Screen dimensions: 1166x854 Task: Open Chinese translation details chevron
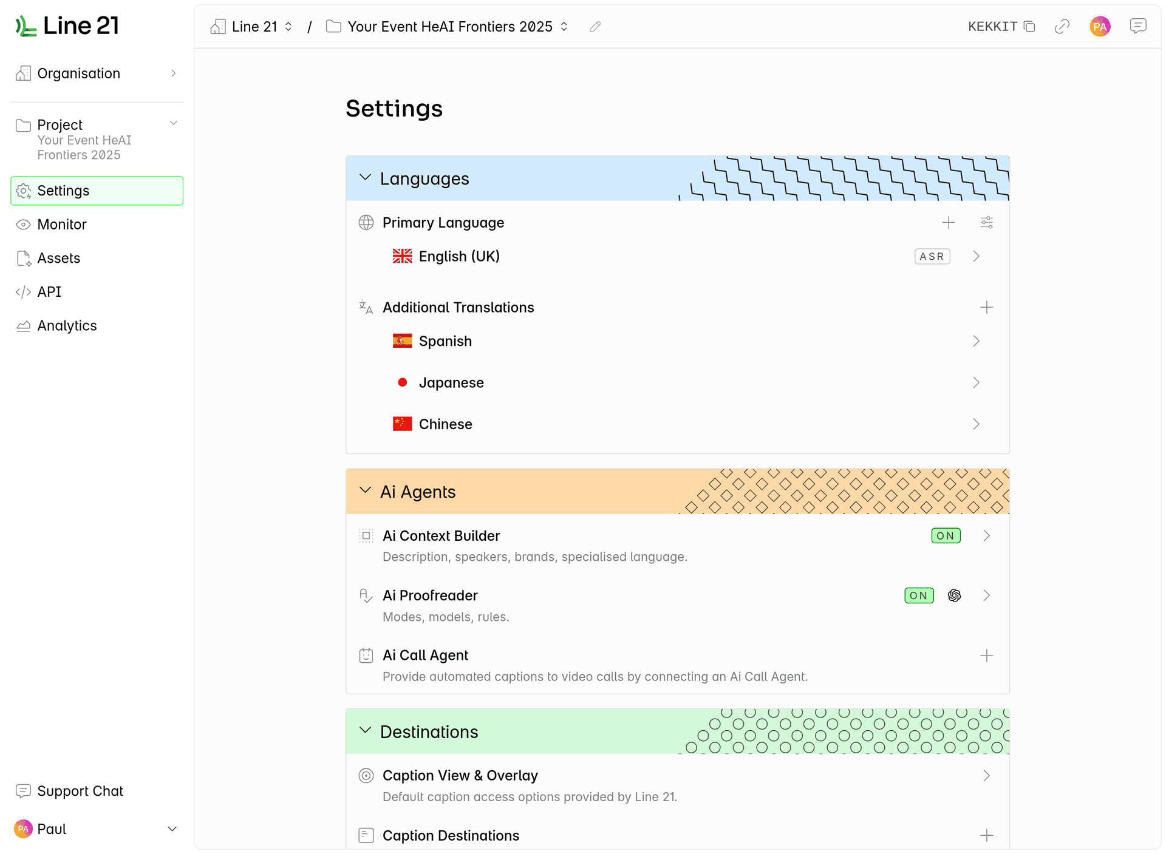pyautogui.click(x=977, y=424)
